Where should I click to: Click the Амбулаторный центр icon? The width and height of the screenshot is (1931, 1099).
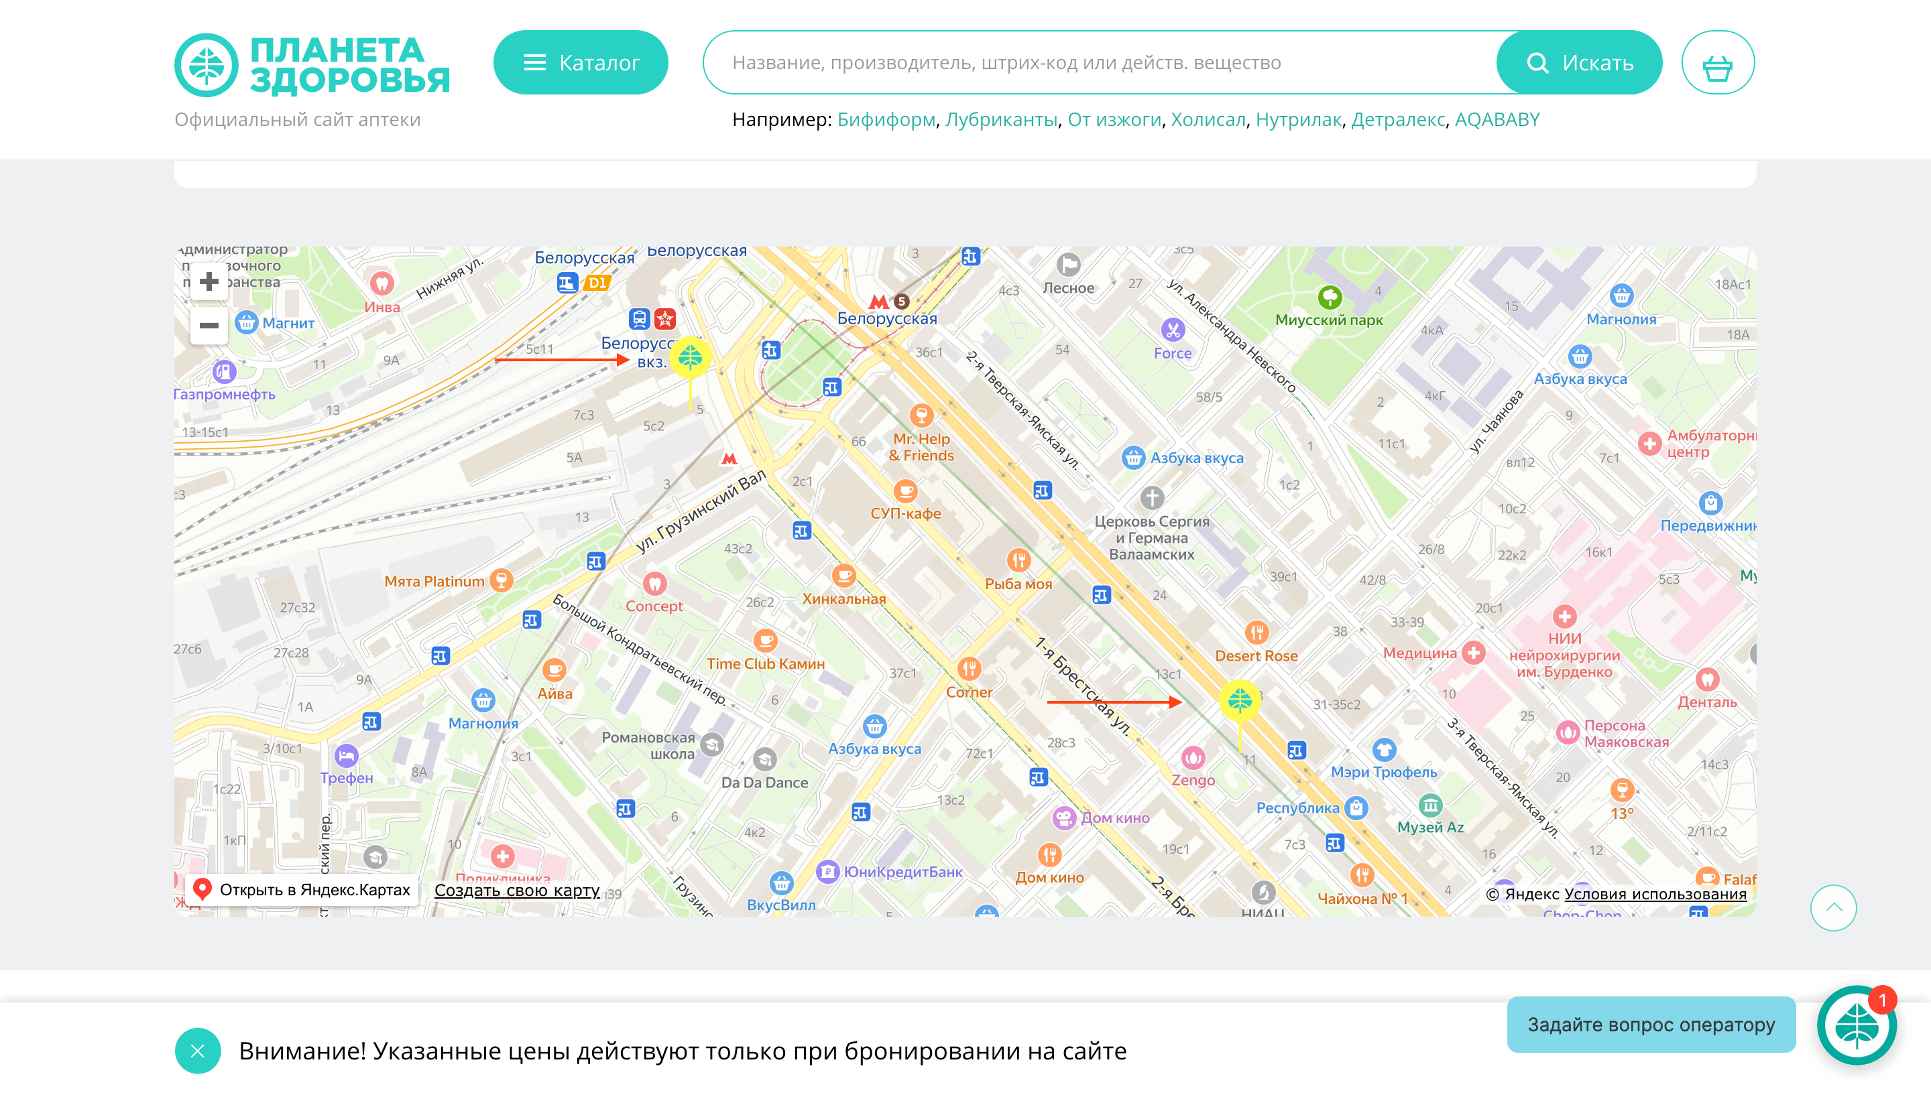click(1649, 443)
